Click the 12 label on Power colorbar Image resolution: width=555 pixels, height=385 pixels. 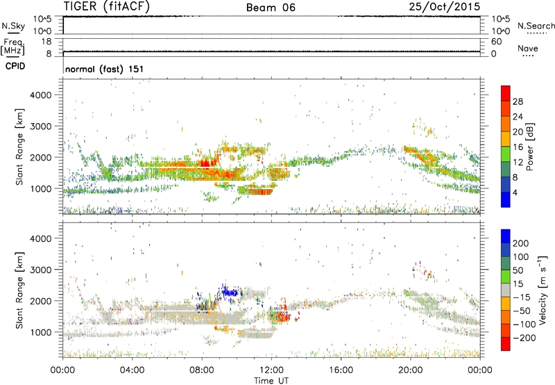coord(518,163)
